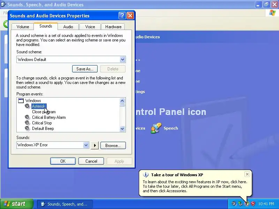Open the Hardware tab

[x=113, y=27]
